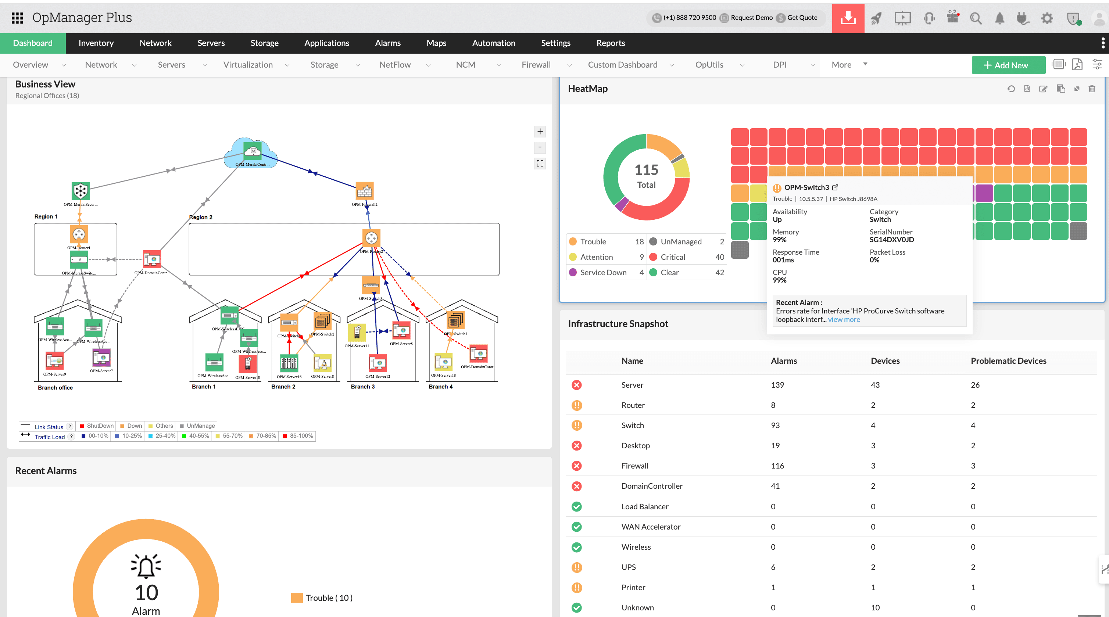
Task: Click the Traffic Load help icon
Action: click(x=71, y=436)
